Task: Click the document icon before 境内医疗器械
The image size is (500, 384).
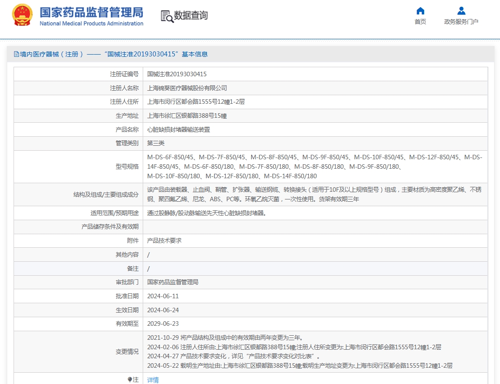Action: click(x=16, y=54)
